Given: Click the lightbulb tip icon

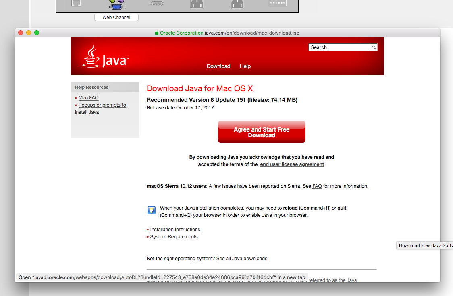Looking at the screenshot, I should (152, 210).
